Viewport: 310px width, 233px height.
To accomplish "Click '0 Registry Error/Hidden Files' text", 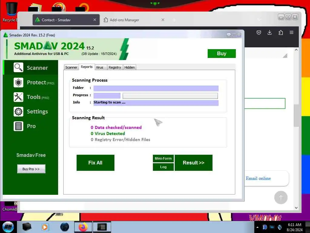I will point(120,140).
